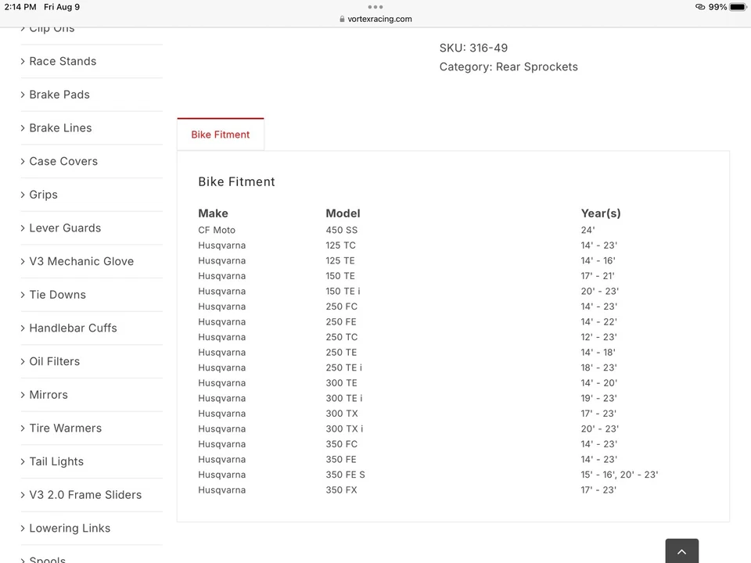Open the Case Covers category
This screenshot has width=751, height=563.
[63, 161]
